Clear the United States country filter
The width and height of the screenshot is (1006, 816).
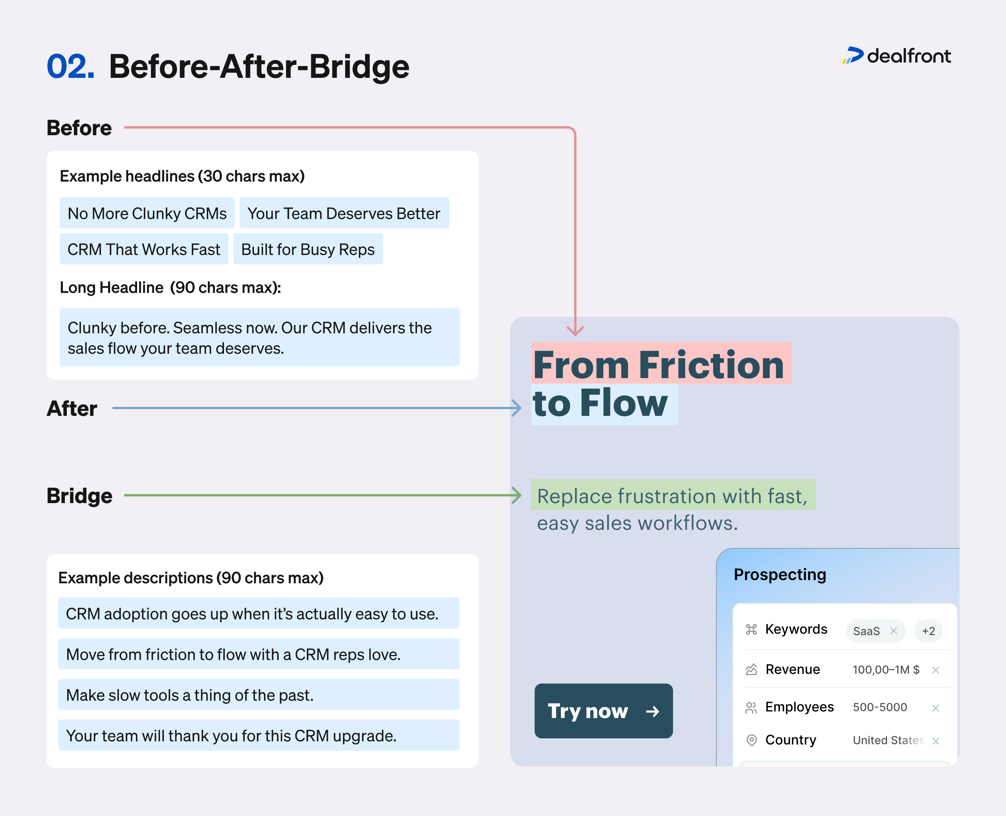click(x=936, y=741)
